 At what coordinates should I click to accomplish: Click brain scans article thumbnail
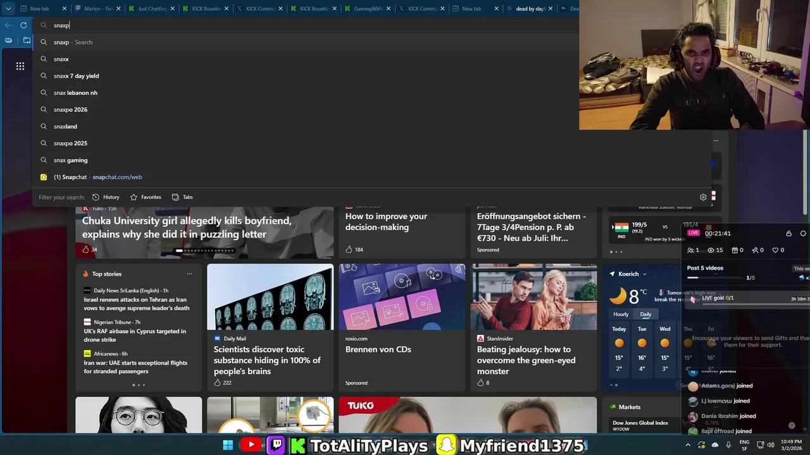tap(270, 297)
